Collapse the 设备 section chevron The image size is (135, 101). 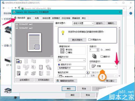click(2, 46)
